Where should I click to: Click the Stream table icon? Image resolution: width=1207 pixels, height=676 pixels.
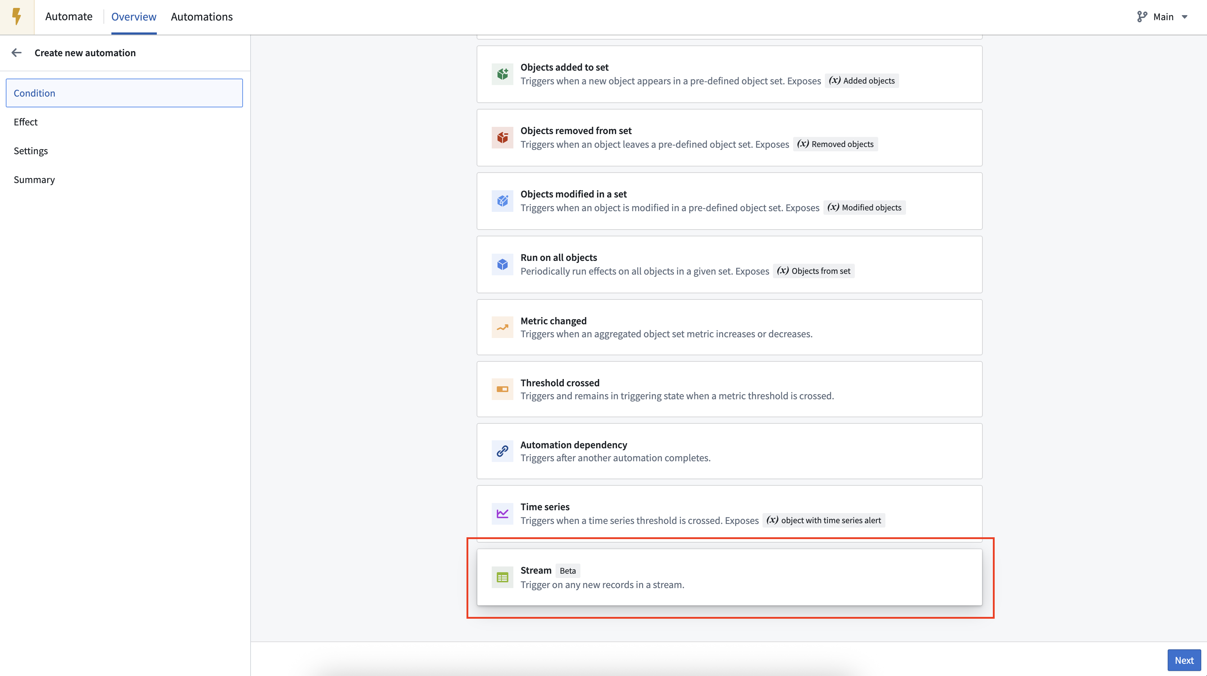coord(502,577)
